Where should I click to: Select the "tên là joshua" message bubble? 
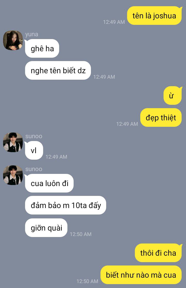click(x=154, y=16)
